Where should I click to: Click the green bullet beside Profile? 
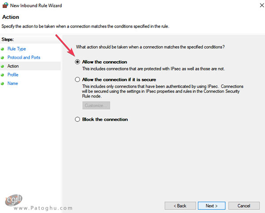click(x=2, y=75)
